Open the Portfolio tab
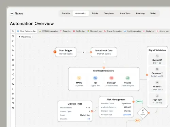The height and width of the screenshot is (127, 170). click(66, 14)
